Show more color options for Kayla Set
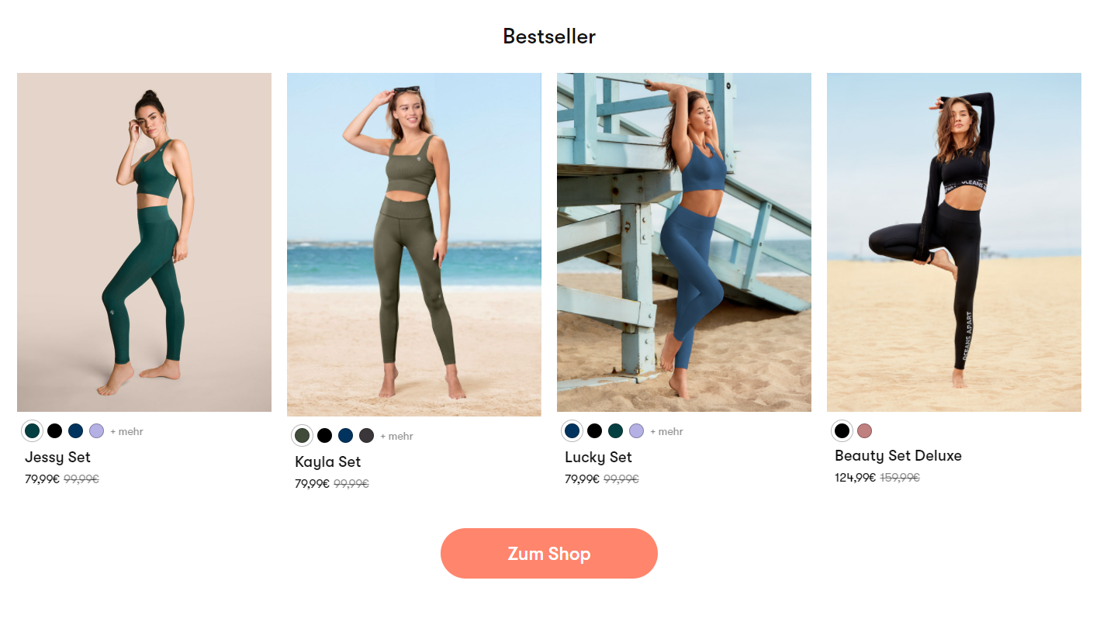The height and width of the screenshot is (622, 1100). click(x=396, y=437)
